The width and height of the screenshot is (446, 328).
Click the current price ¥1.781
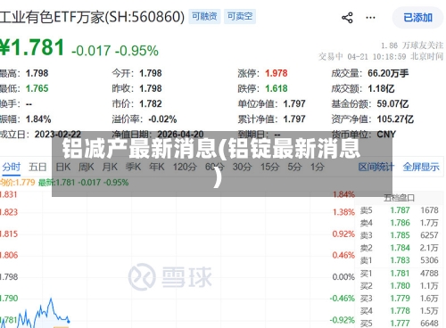click(x=32, y=47)
